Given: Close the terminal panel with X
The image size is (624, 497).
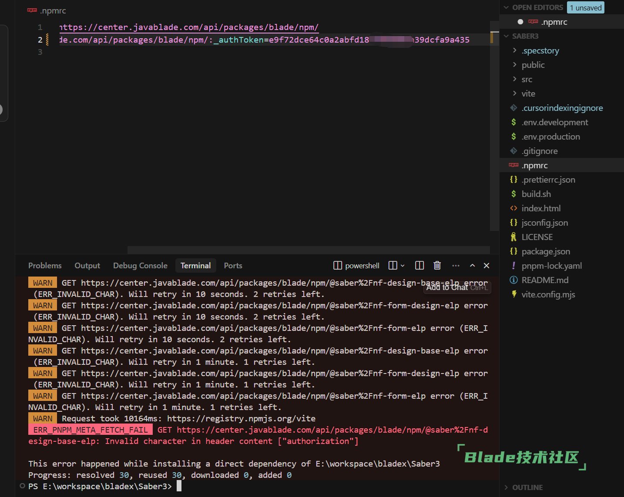Looking at the screenshot, I should (x=486, y=265).
